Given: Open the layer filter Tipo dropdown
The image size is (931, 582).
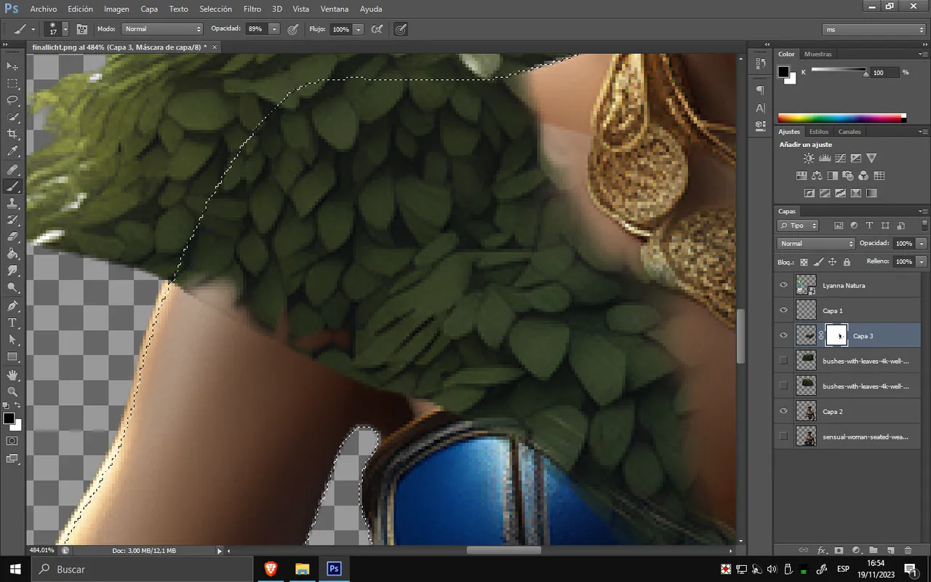Looking at the screenshot, I should tap(798, 226).
